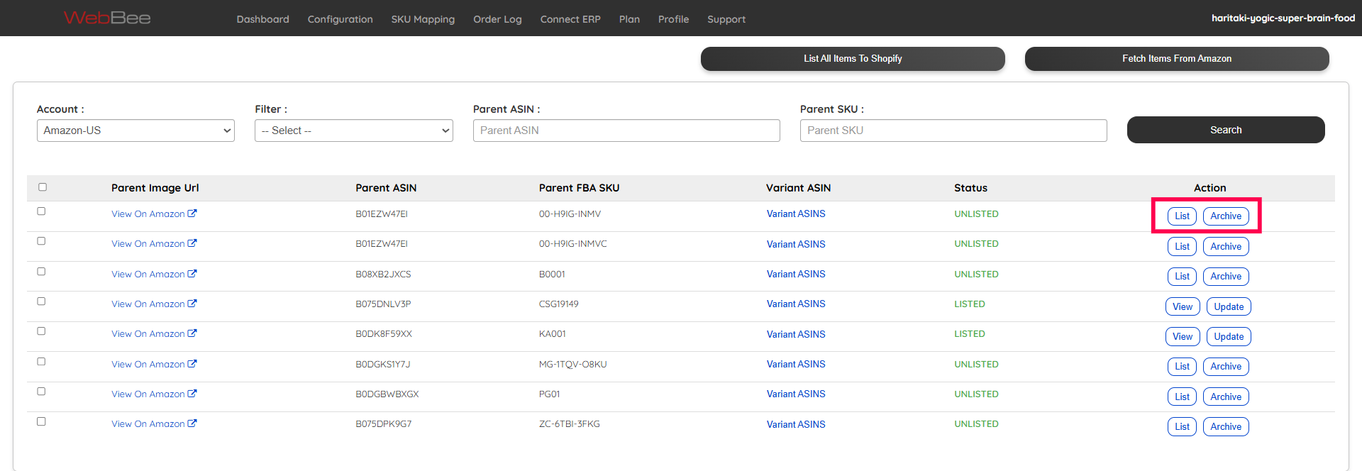Click external link icon in B08XB2JXCS row
This screenshot has width=1362, height=471.
pyautogui.click(x=192, y=274)
